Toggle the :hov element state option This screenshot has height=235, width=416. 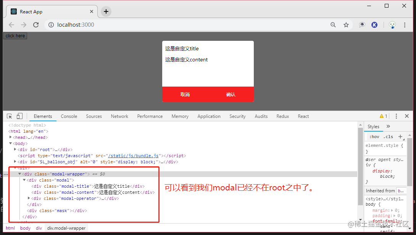[374, 137]
